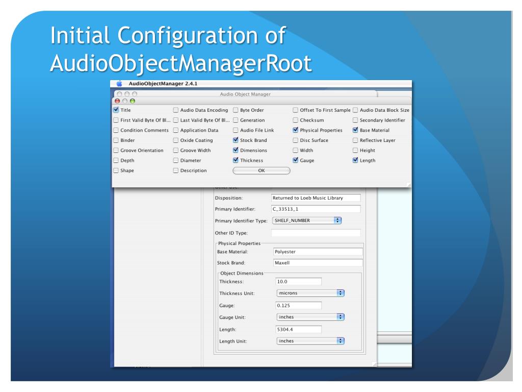Open the Gauge Unit dropdown

310,317
